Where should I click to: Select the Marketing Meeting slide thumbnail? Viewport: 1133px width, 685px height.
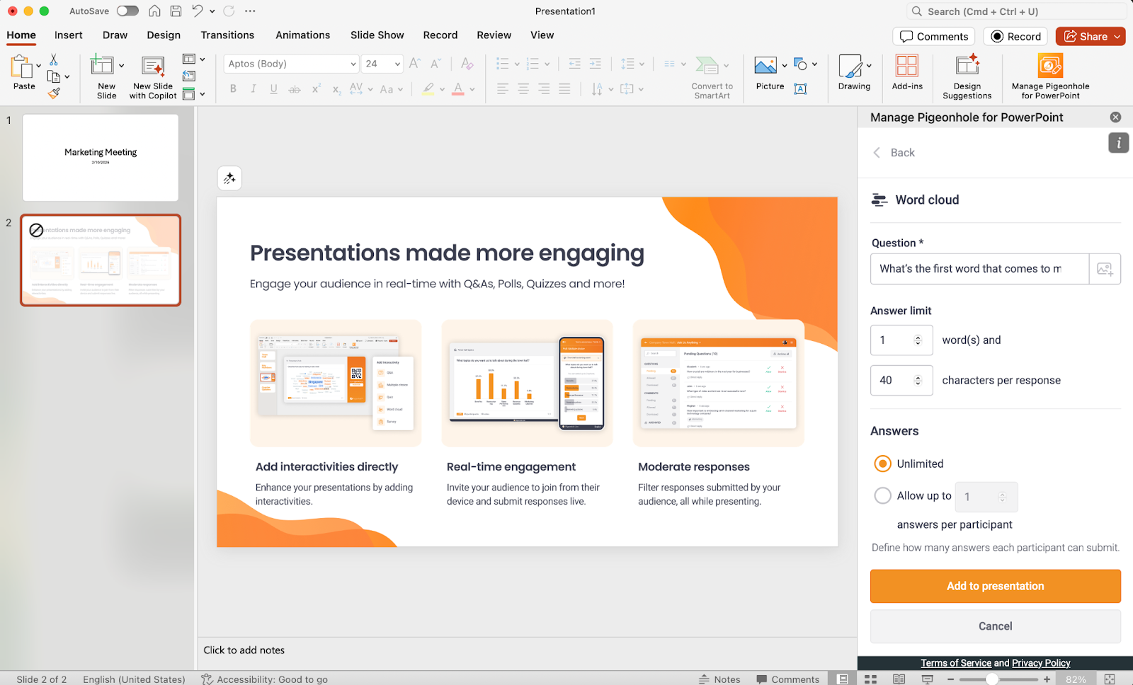(101, 158)
